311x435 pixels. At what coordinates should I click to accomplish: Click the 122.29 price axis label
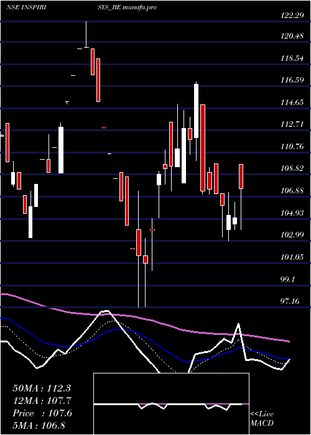pyautogui.click(x=292, y=16)
